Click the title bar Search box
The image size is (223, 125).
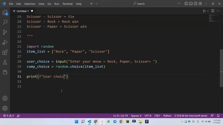(x=139, y=4)
